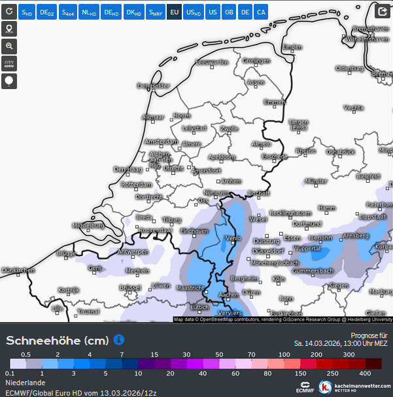Select the US HD model button
This screenshot has width=393, height=397.
click(x=194, y=12)
